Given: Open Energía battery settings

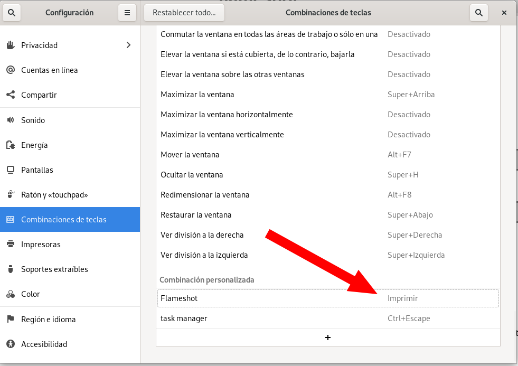Looking at the screenshot, I should point(34,145).
